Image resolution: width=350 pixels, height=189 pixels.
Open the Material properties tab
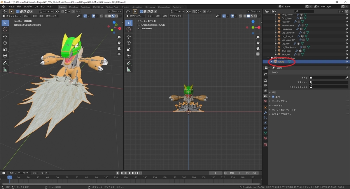[265, 138]
